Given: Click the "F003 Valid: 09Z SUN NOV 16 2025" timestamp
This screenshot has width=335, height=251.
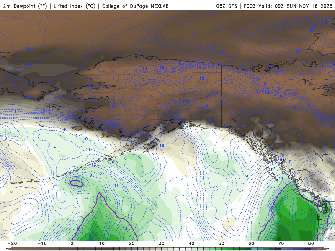Looking at the screenshot, I should 288,6.
